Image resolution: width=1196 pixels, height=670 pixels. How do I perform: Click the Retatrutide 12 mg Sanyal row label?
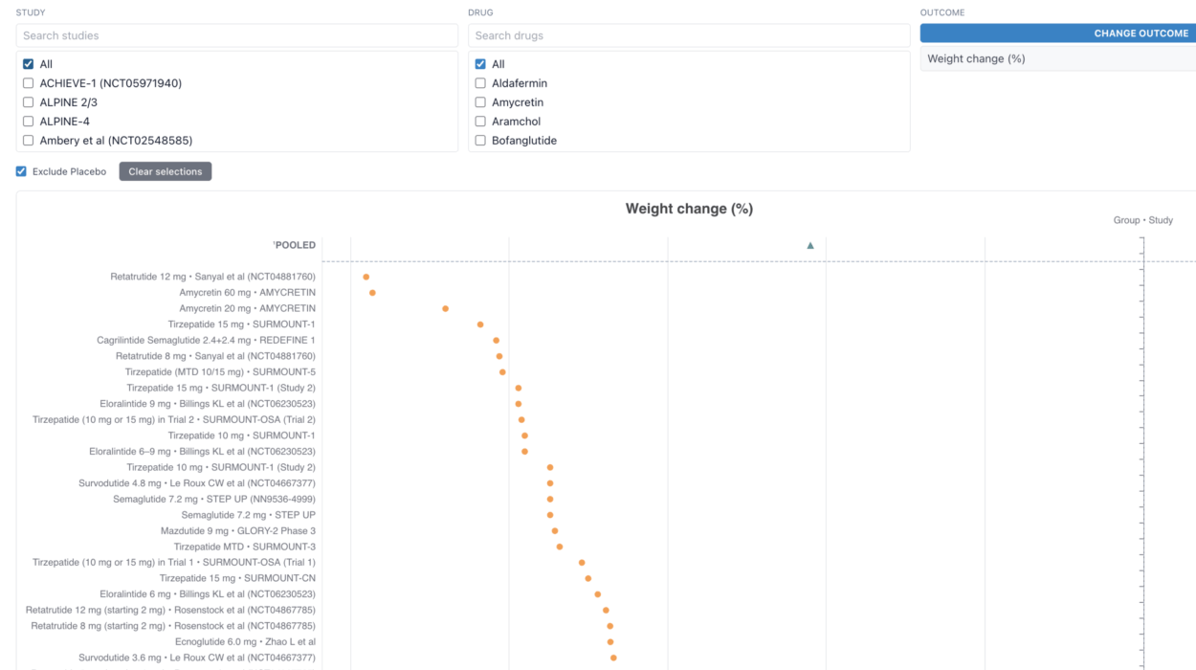click(212, 277)
